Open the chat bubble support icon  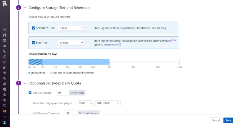tap(5, 106)
